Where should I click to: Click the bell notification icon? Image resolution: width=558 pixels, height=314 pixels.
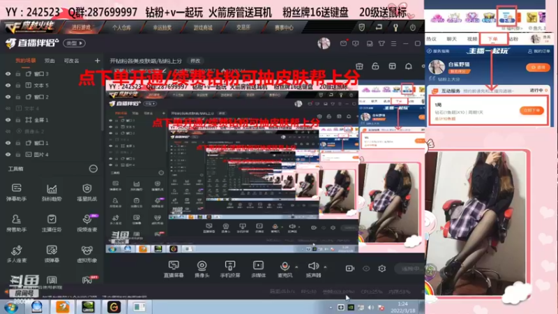tap(409, 66)
